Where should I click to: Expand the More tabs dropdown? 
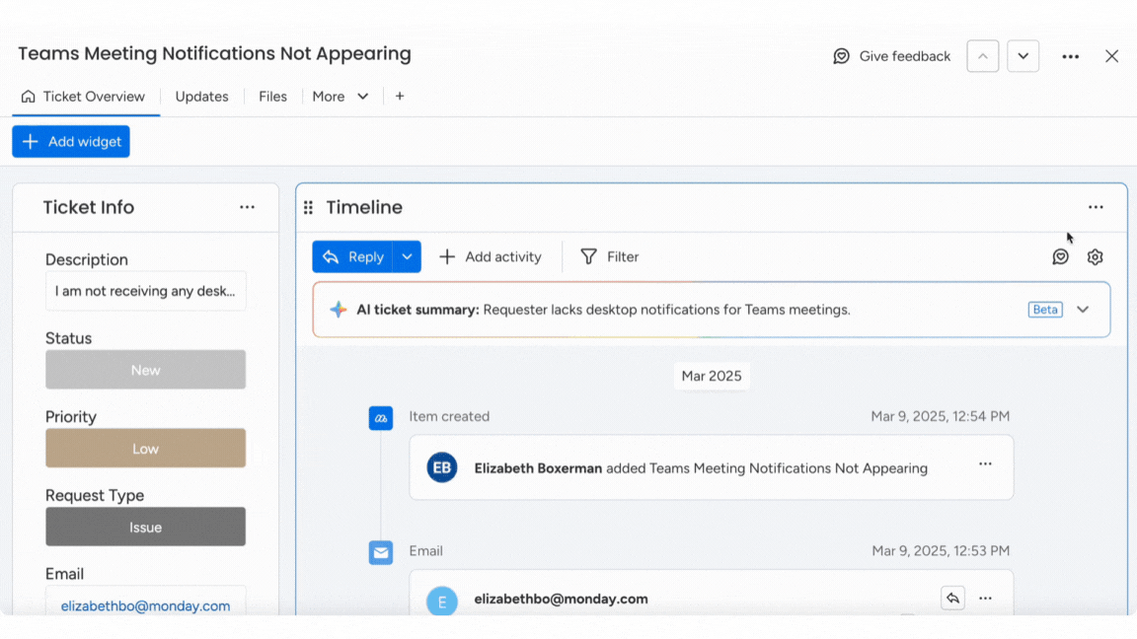pyautogui.click(x=341, y=97)
